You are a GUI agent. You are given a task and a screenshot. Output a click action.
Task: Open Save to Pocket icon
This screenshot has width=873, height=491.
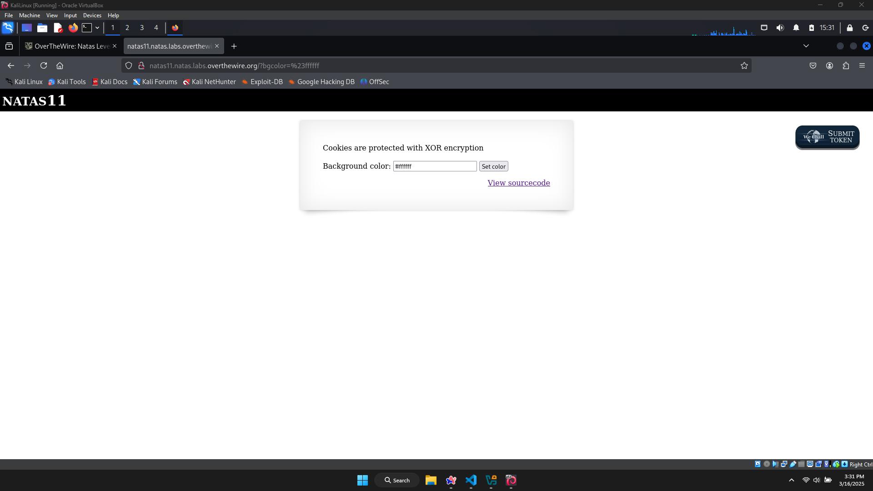pos(813,65)
